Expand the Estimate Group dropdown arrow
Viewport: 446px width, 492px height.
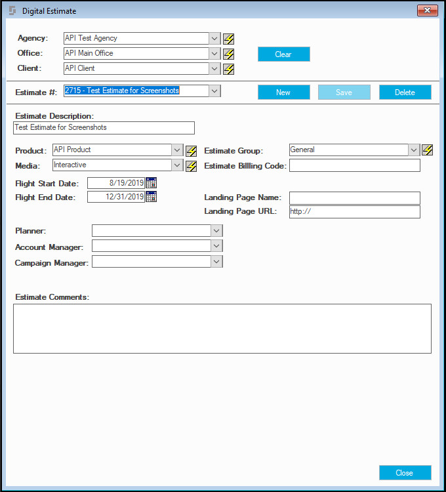click(414, 150)
